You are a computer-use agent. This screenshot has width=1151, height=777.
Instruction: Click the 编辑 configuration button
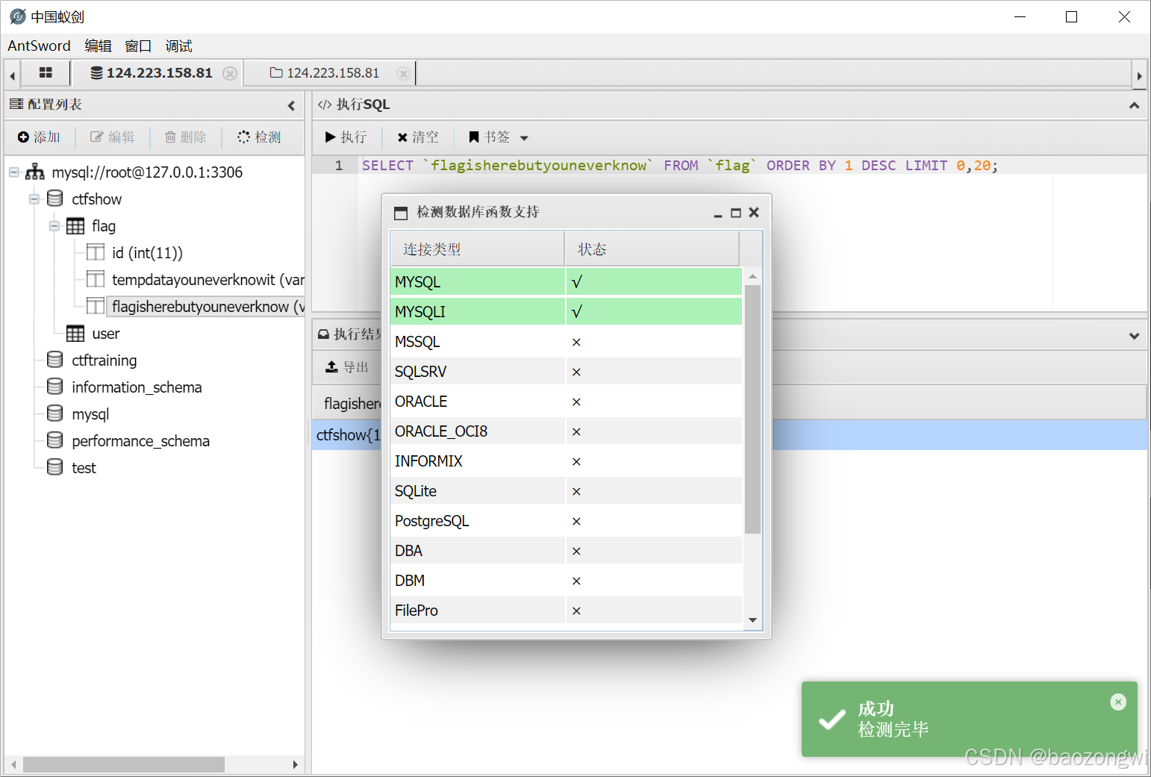tap(113, 137)
